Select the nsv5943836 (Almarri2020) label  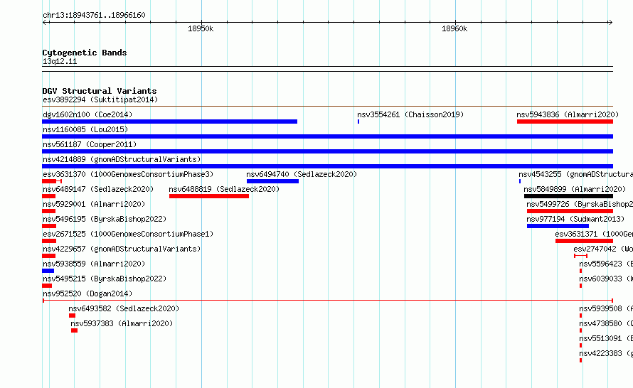(x=568, y=114)
